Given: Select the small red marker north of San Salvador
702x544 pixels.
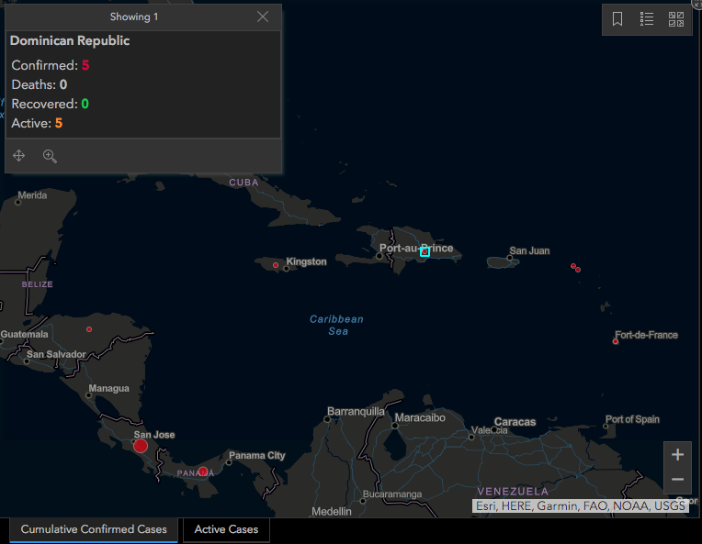Looking at the screenshot, I should coord(89,328).
